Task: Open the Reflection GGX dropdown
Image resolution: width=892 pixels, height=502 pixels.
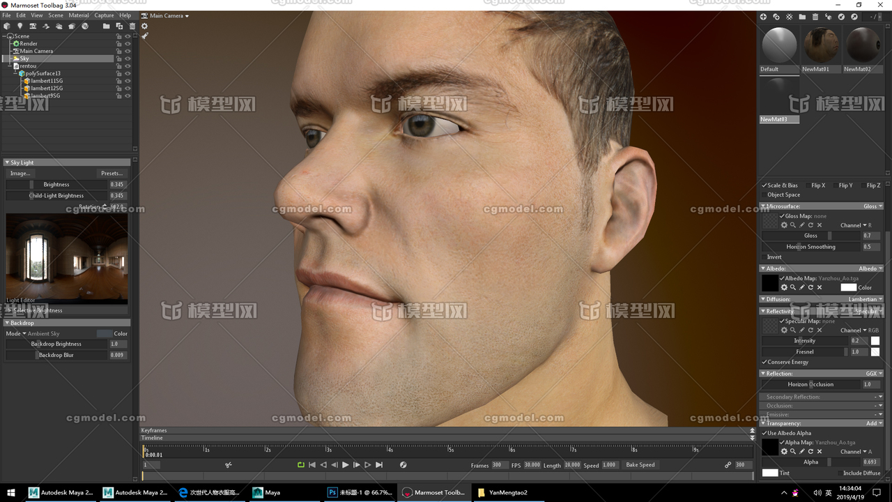Action: [874, 374]
